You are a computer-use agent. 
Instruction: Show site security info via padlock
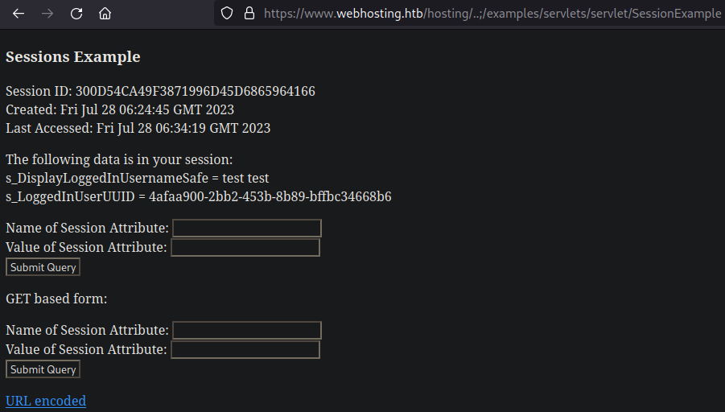249,14
